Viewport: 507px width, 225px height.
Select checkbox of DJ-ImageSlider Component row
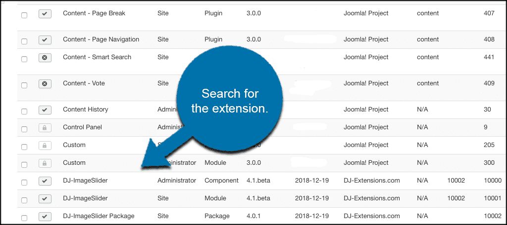click(24, 183)
